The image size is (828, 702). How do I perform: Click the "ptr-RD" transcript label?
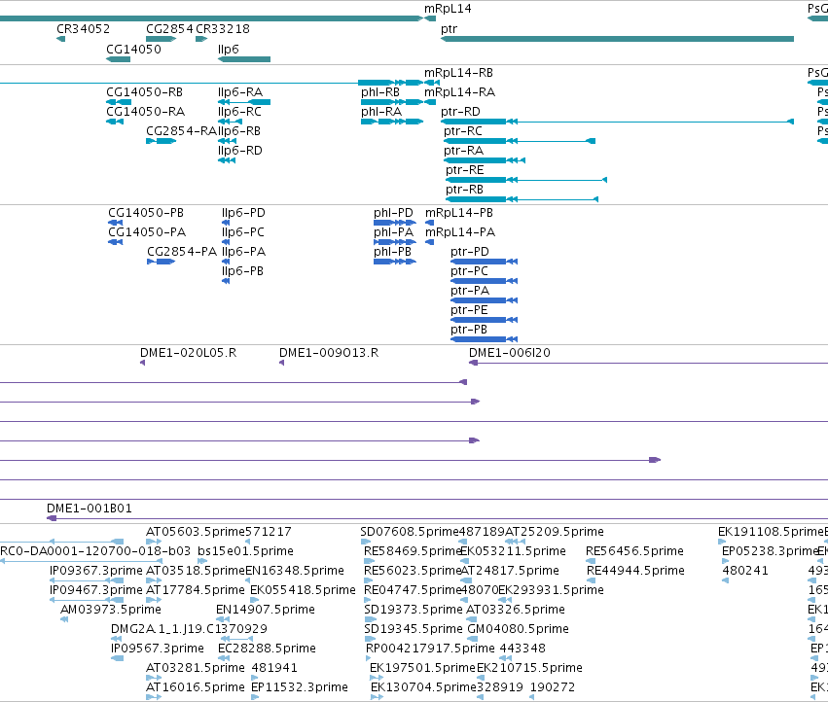click(x=460, y=112)
